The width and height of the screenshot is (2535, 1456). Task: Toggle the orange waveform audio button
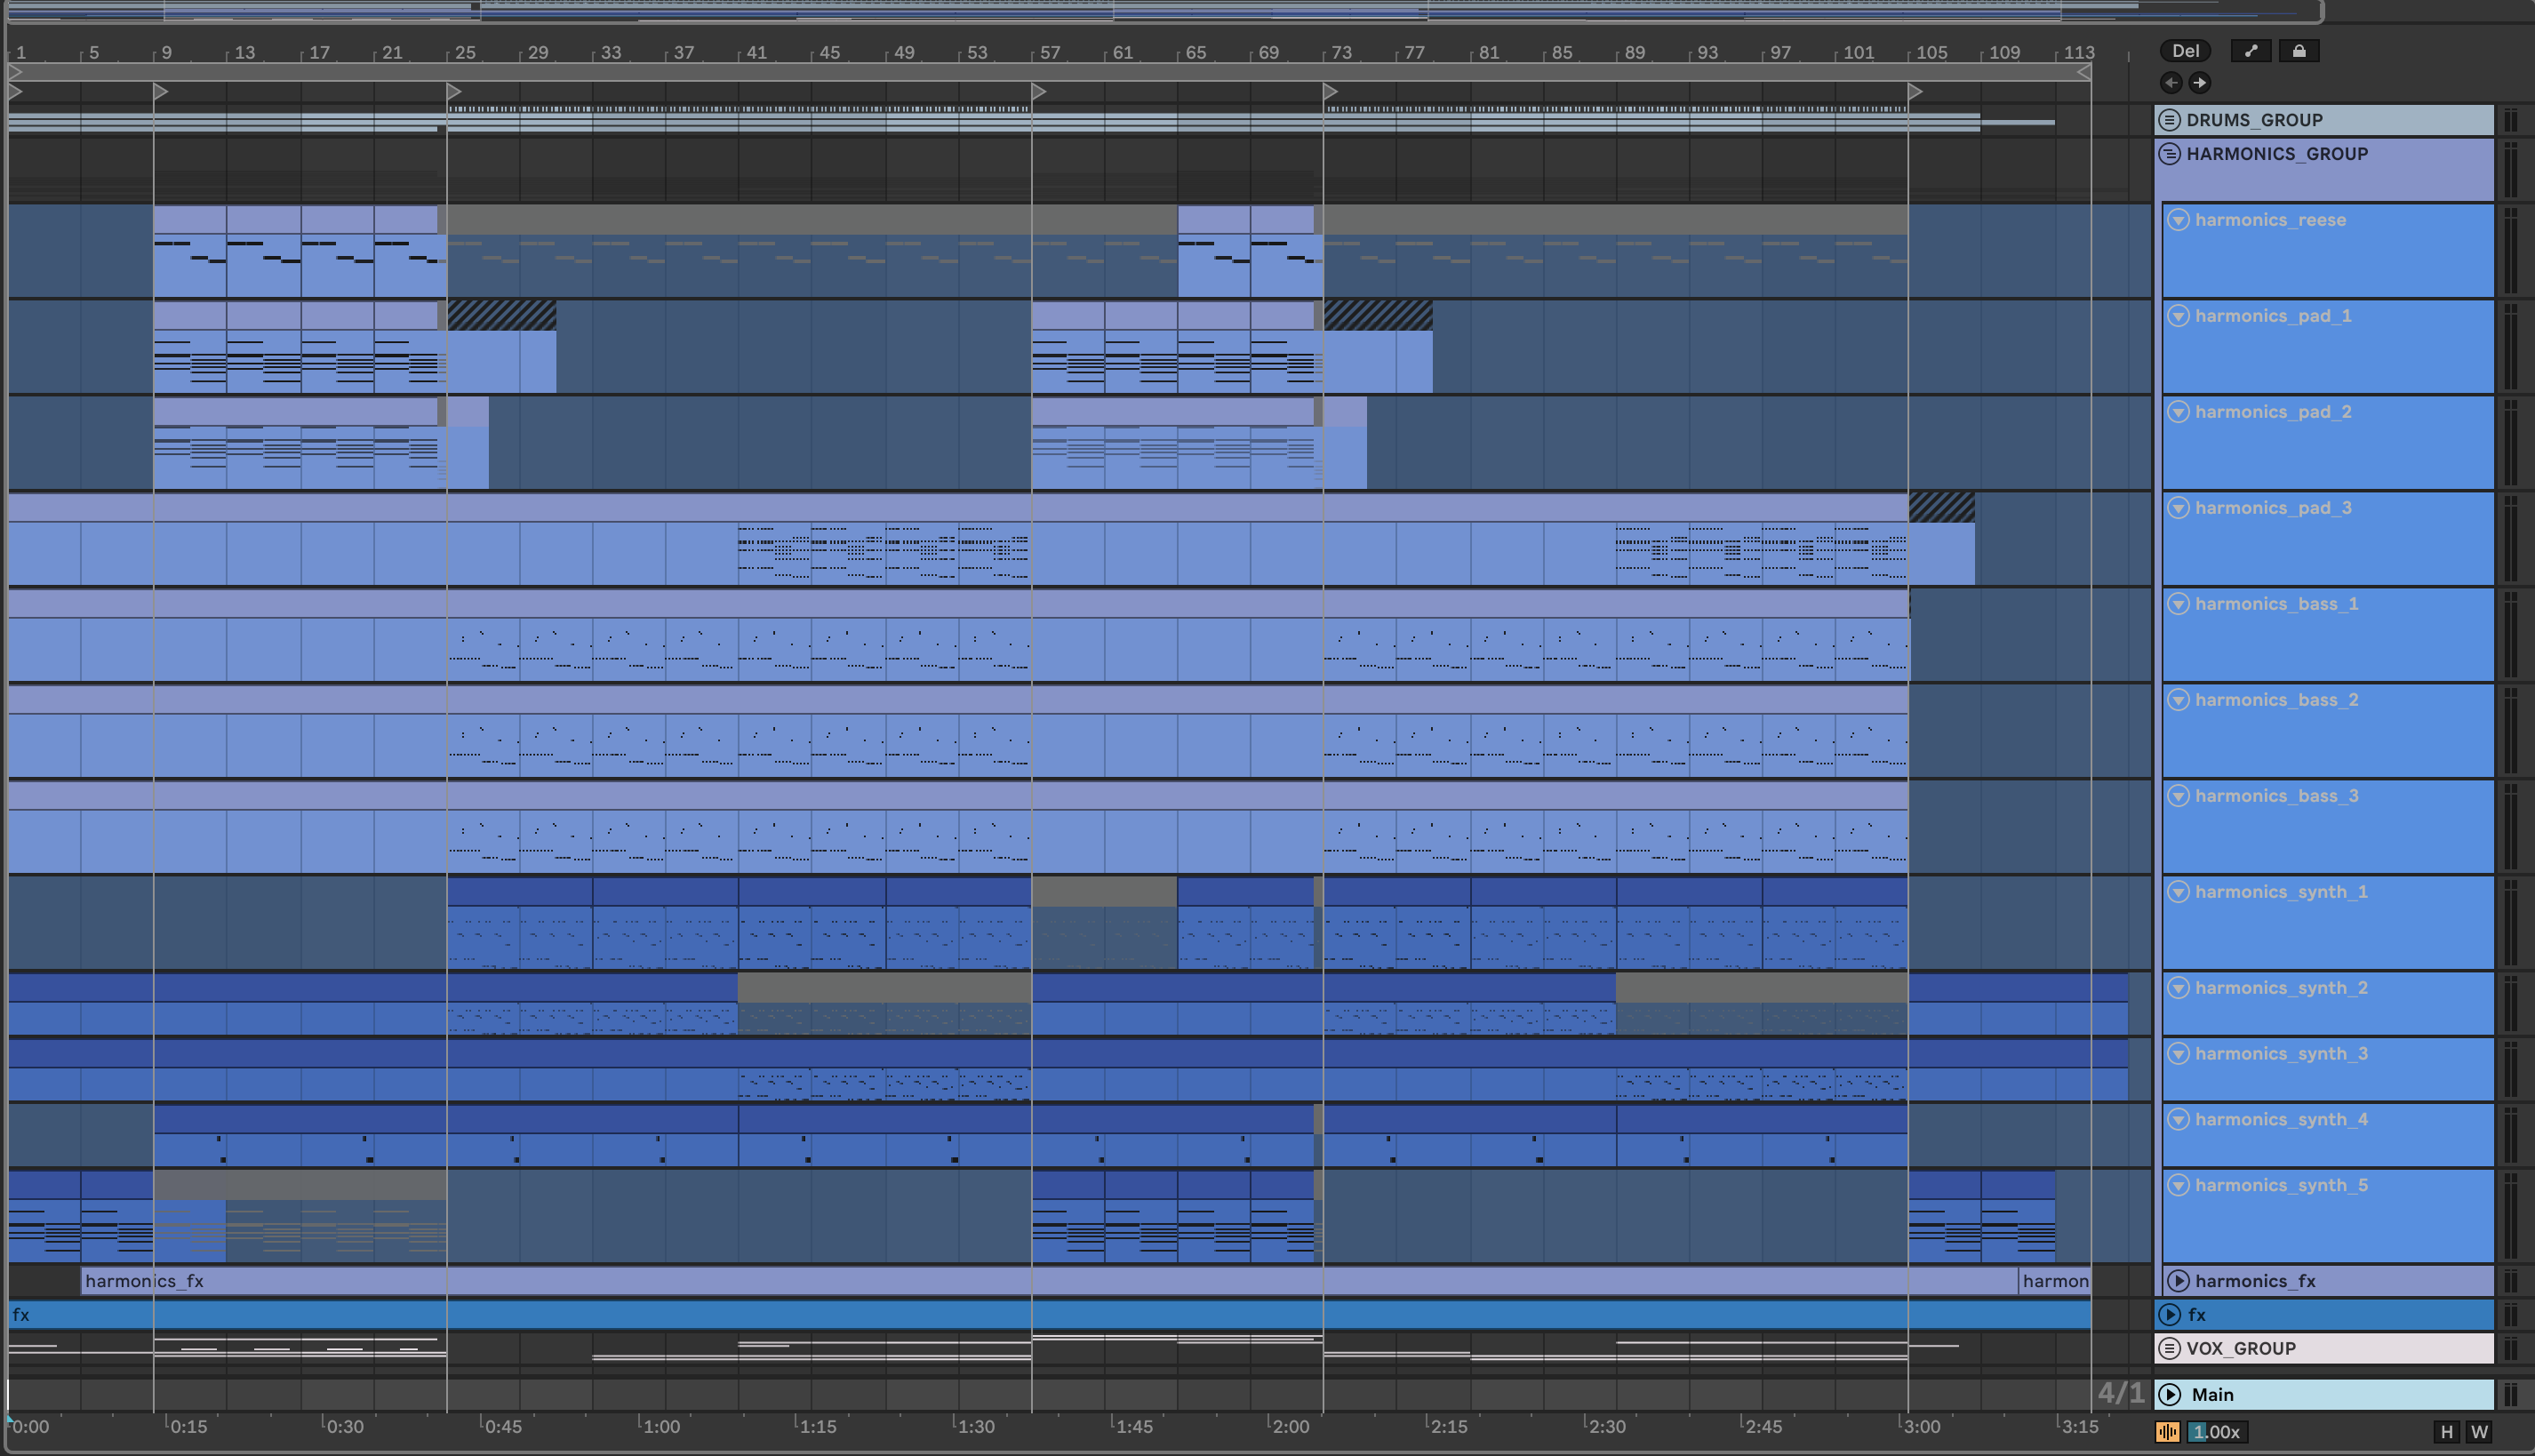2167,1432
